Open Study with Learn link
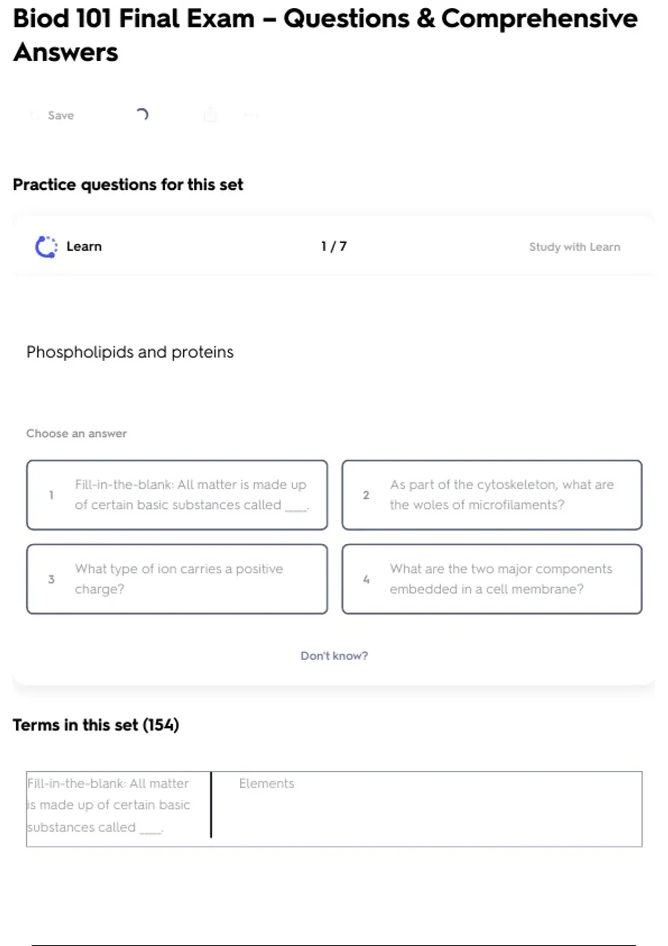The image size is (668, 946). coord(574,247)
